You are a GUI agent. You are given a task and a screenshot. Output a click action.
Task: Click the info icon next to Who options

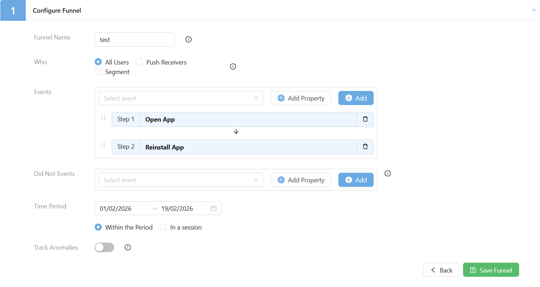pyautogui.click(x=233, y=67)
